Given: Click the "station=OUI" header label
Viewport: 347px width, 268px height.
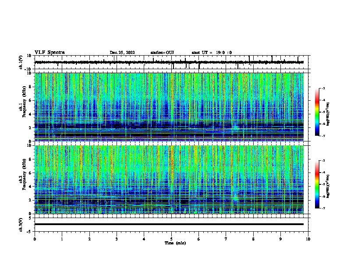Looking at the screenshot, I should tap(162, 53).
